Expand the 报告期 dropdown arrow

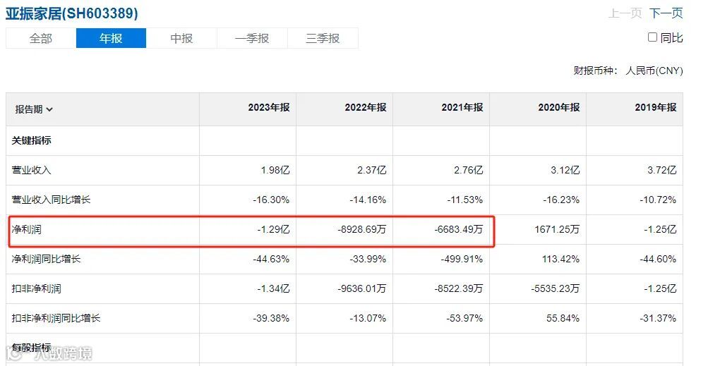(x=49, y=110)
